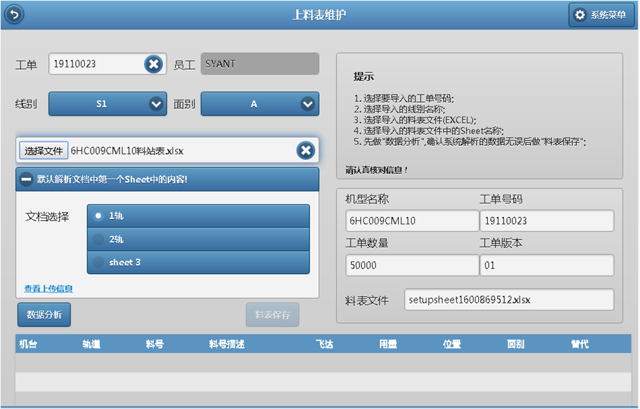Select the sheet 3 radio option

(99, 262)
